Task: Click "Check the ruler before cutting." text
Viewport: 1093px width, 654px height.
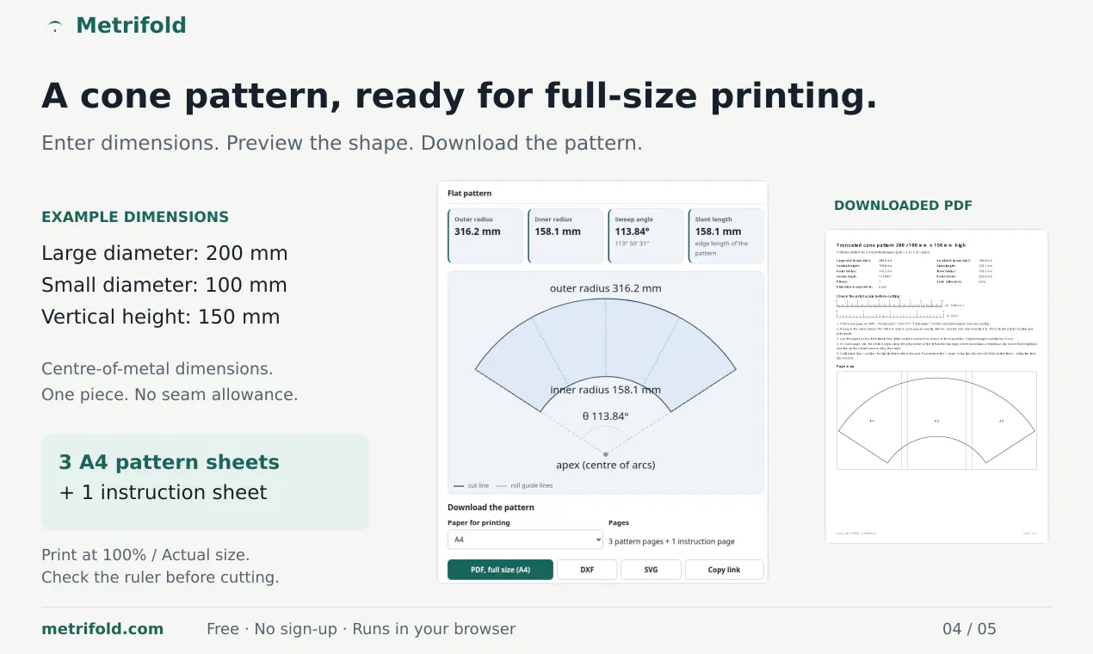Action: 160,577
